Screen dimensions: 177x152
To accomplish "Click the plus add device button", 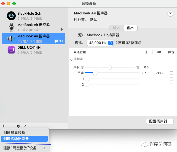I will 3,126.
